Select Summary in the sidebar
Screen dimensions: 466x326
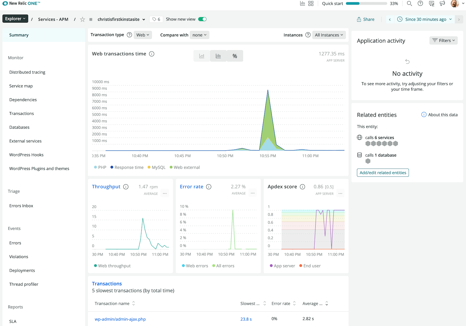tap(44, 35)
